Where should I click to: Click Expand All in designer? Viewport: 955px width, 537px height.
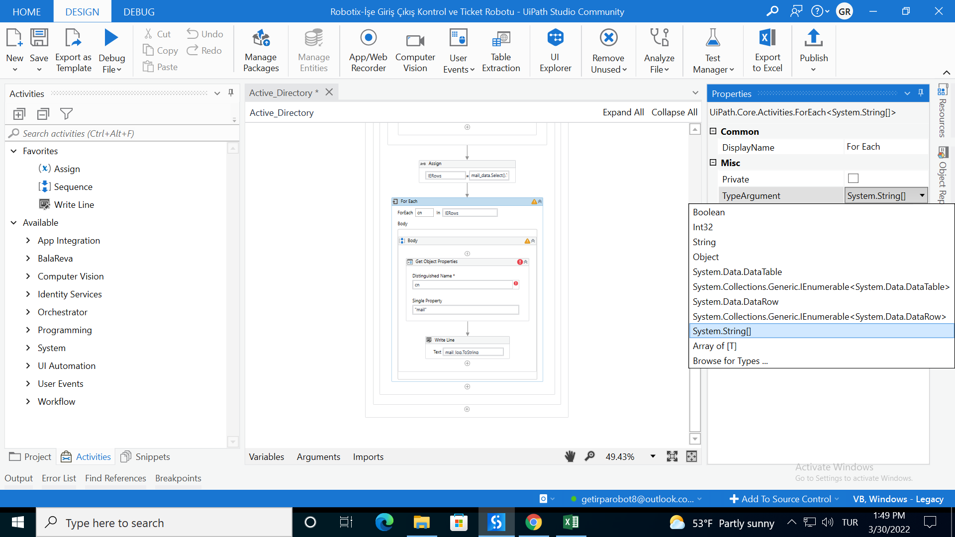[623, 112]
